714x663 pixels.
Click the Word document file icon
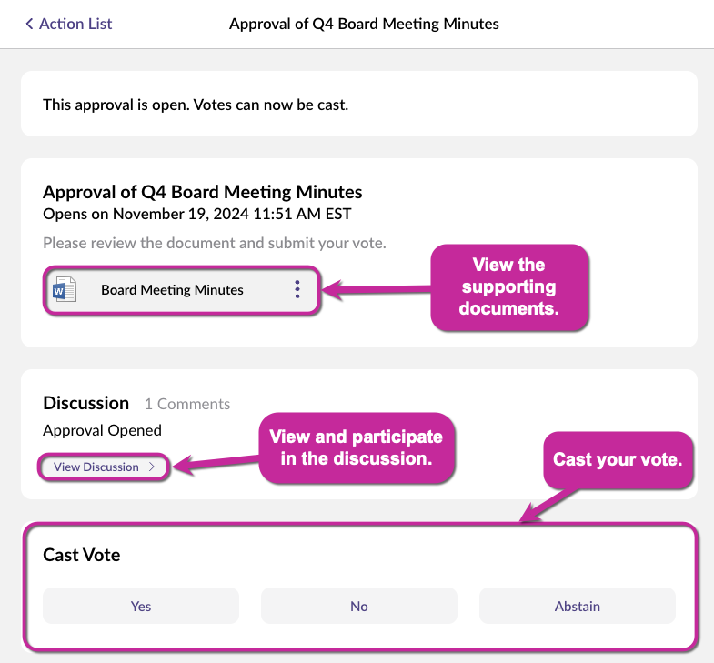[65, 290]
